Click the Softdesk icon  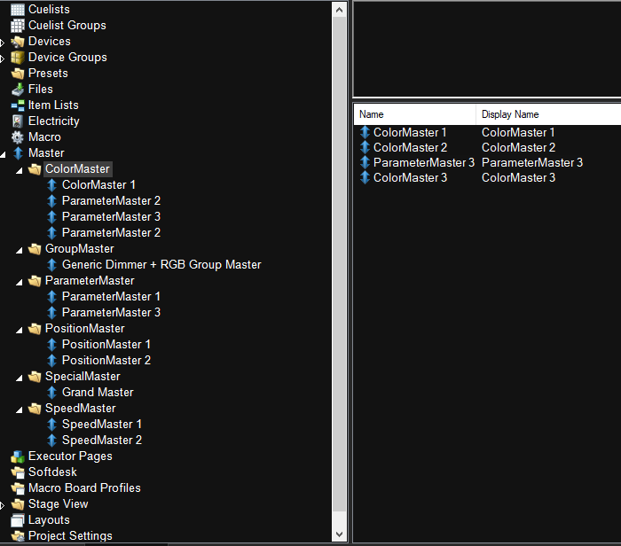tap(18, 472)
